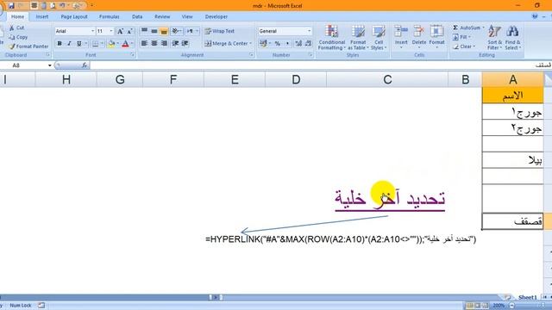Set Top Align vertical alignment

pos(144,31)
